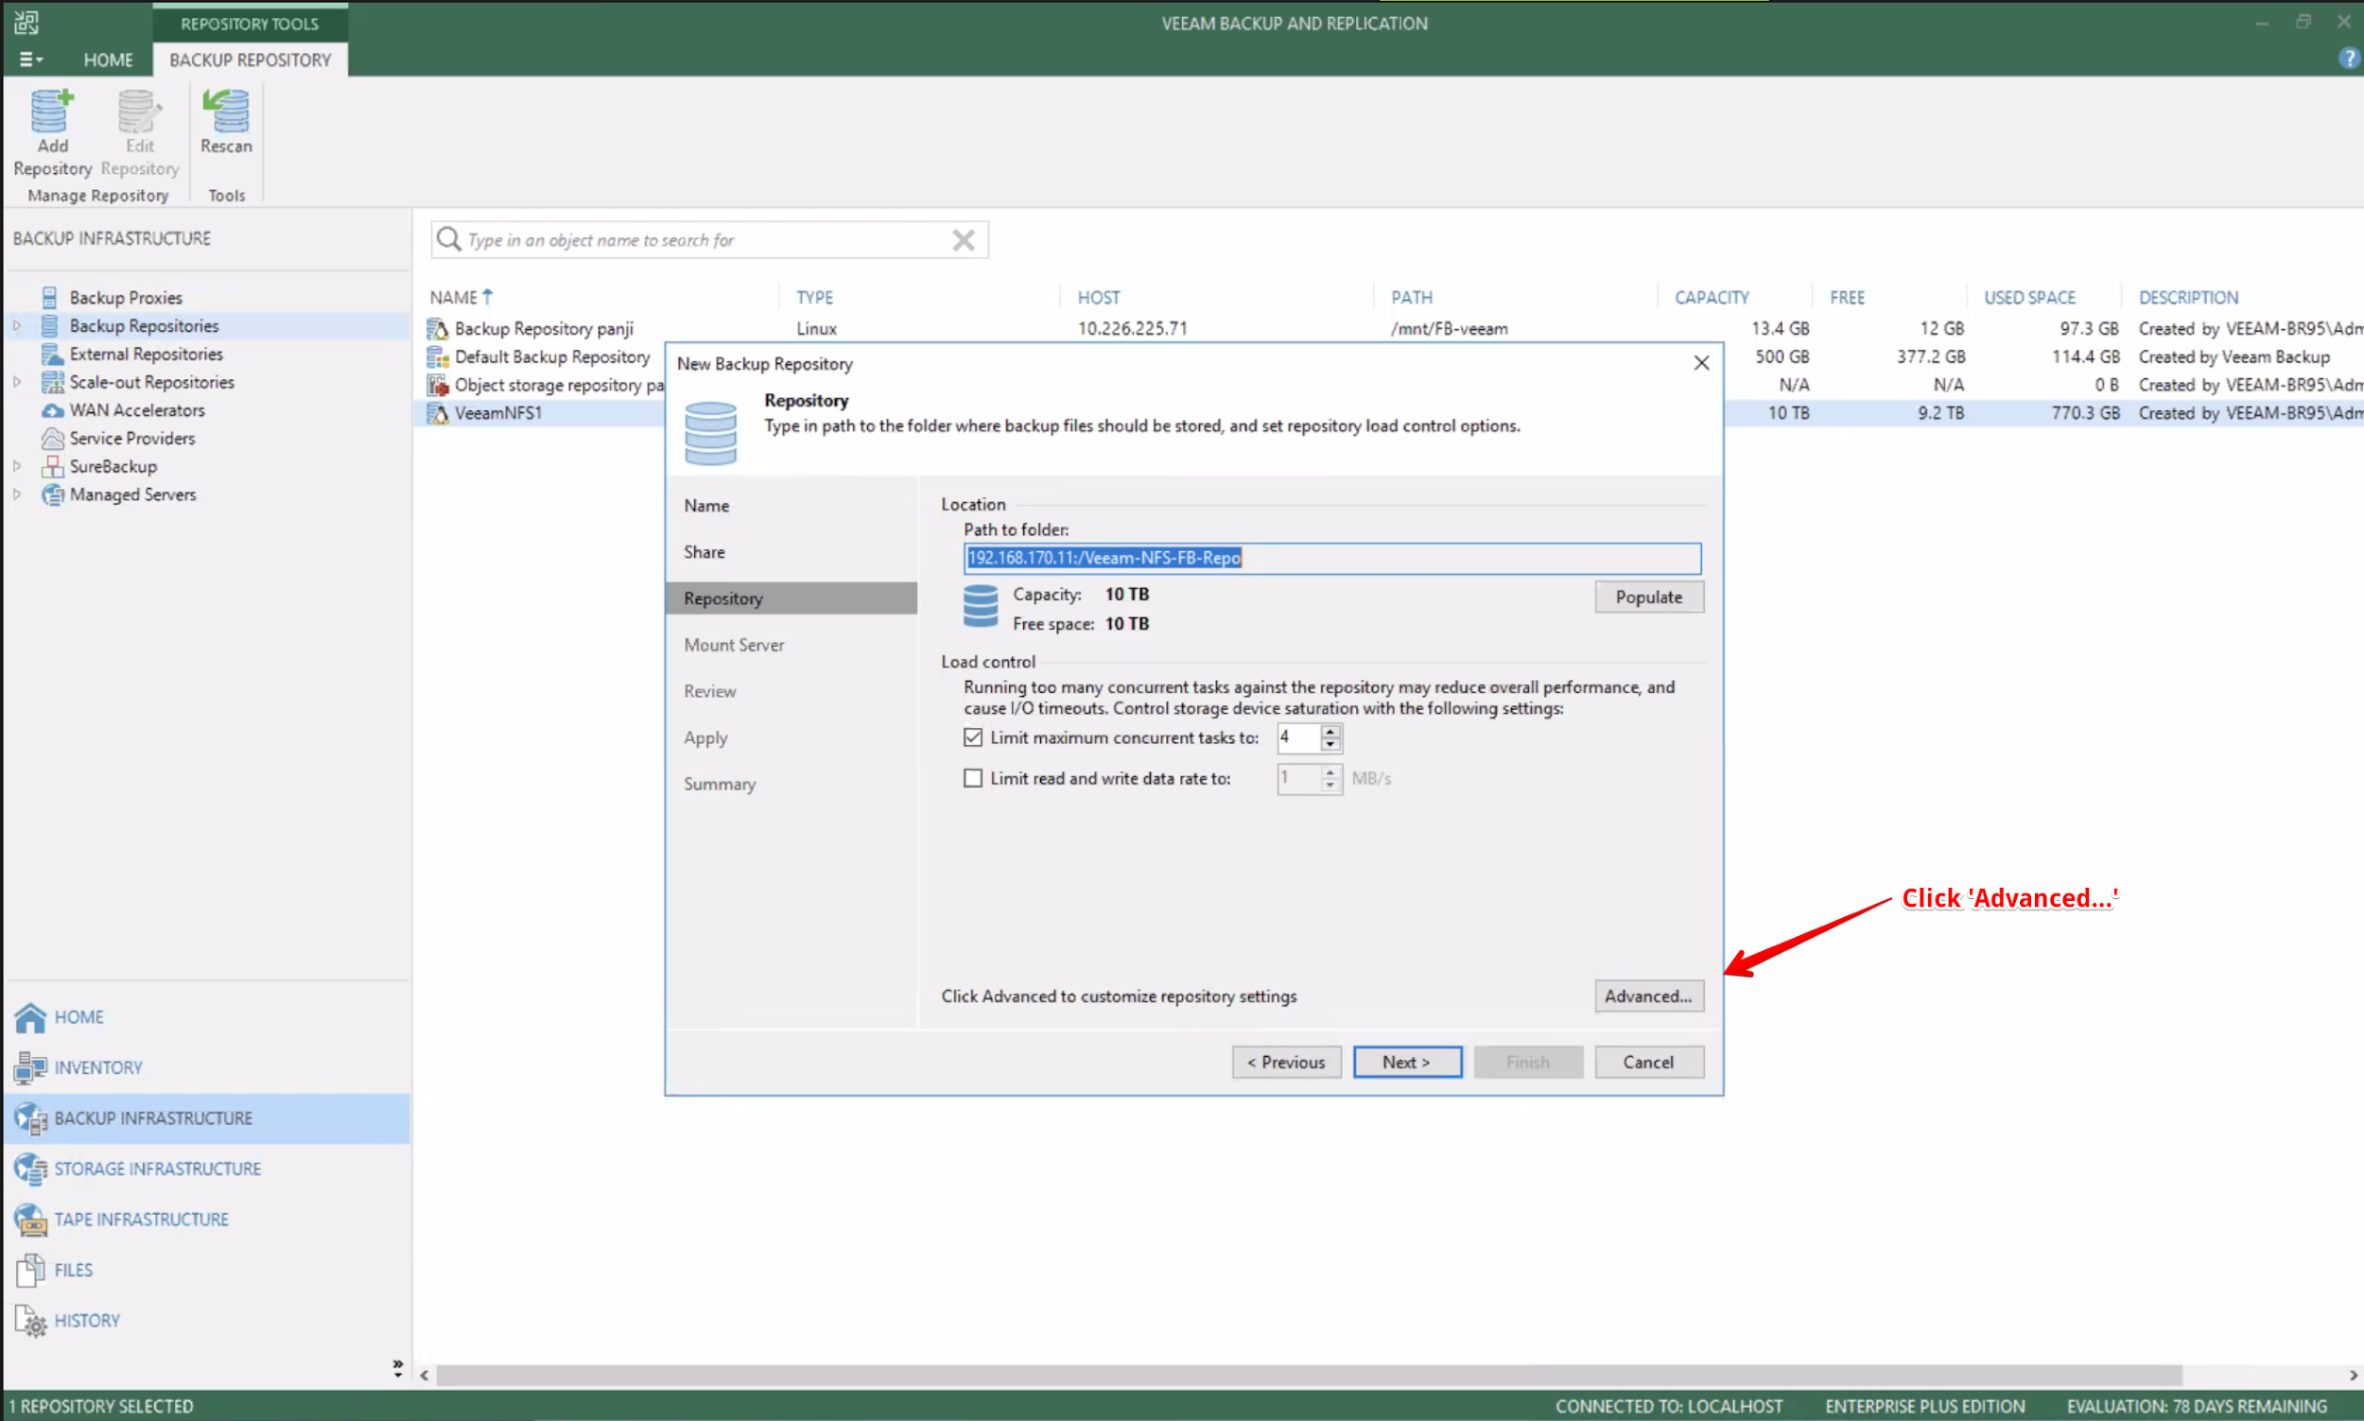The image size is (2364, 1421).
Task: Click the Veeam application icon in title bar
Action: pos(26,22)
